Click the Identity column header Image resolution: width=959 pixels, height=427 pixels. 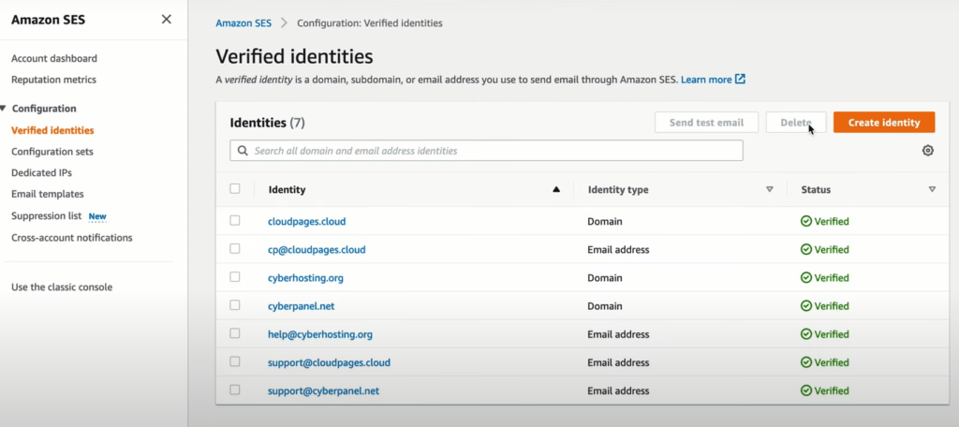[287, 190]
